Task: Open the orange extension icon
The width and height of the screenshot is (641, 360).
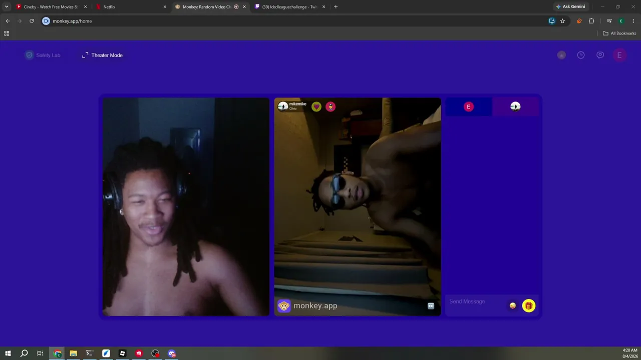Action: (x=579, y=21)
